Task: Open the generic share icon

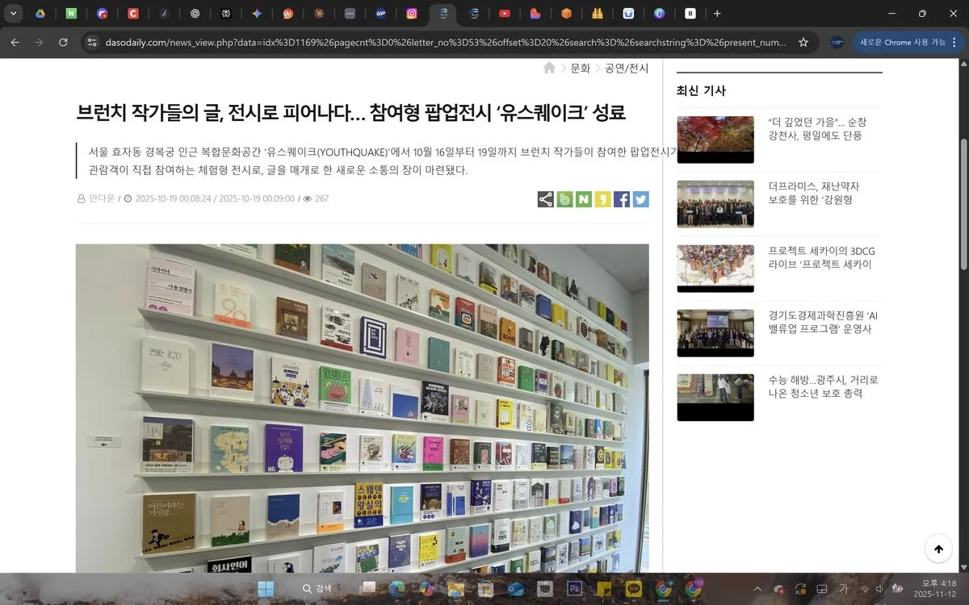Action: coord(546,199)
